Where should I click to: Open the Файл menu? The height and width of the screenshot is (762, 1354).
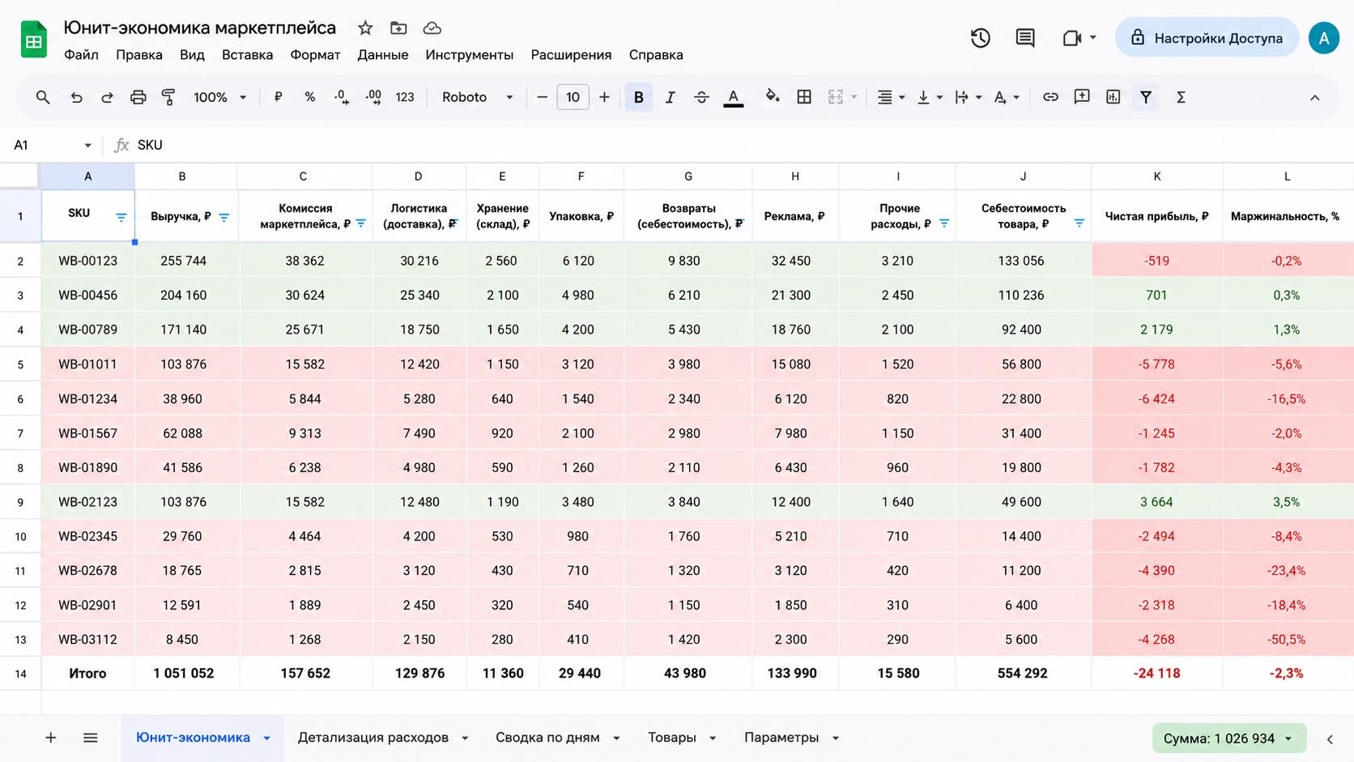pyautogui.click(x=81, y=55)
